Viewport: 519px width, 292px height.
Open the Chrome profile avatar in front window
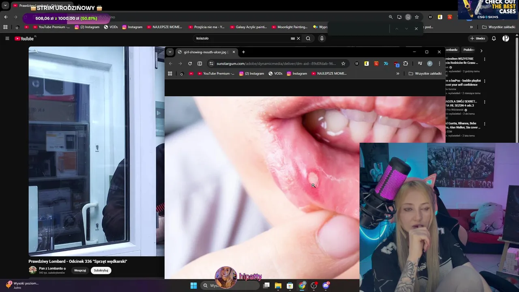(x=429, y=64)
